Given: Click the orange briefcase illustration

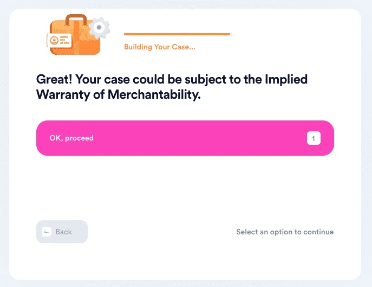Looking at the screenshot, I should [75, 35].
